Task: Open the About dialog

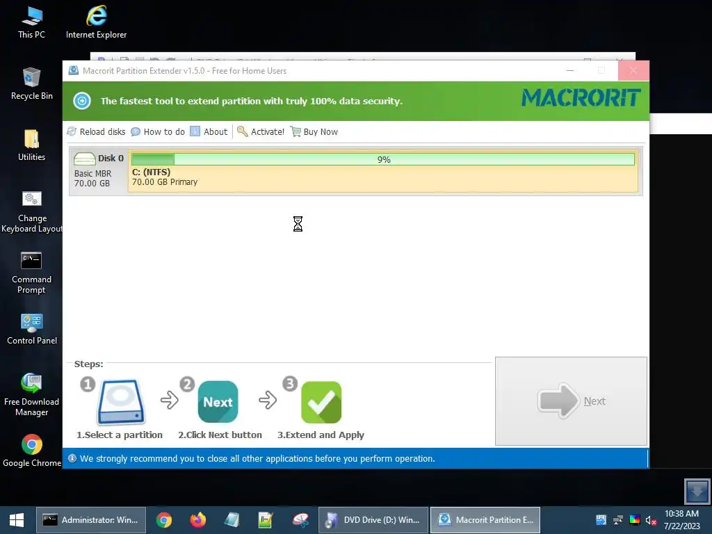Action: click(x=209, y=131)
